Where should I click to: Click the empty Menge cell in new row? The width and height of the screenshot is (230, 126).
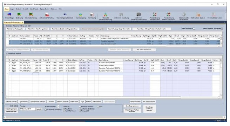[36, 74]
